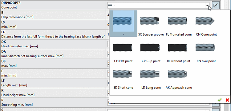The height and width of the screenshot is (111, 231).
Task: Open the edit pencil button beside DIN962OPT3
Action: 215,6
